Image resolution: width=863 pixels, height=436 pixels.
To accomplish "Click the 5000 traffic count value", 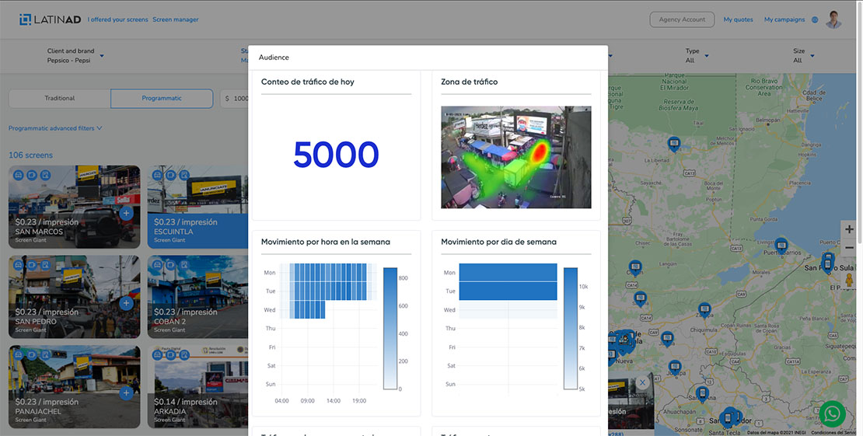I will [336, 155].
